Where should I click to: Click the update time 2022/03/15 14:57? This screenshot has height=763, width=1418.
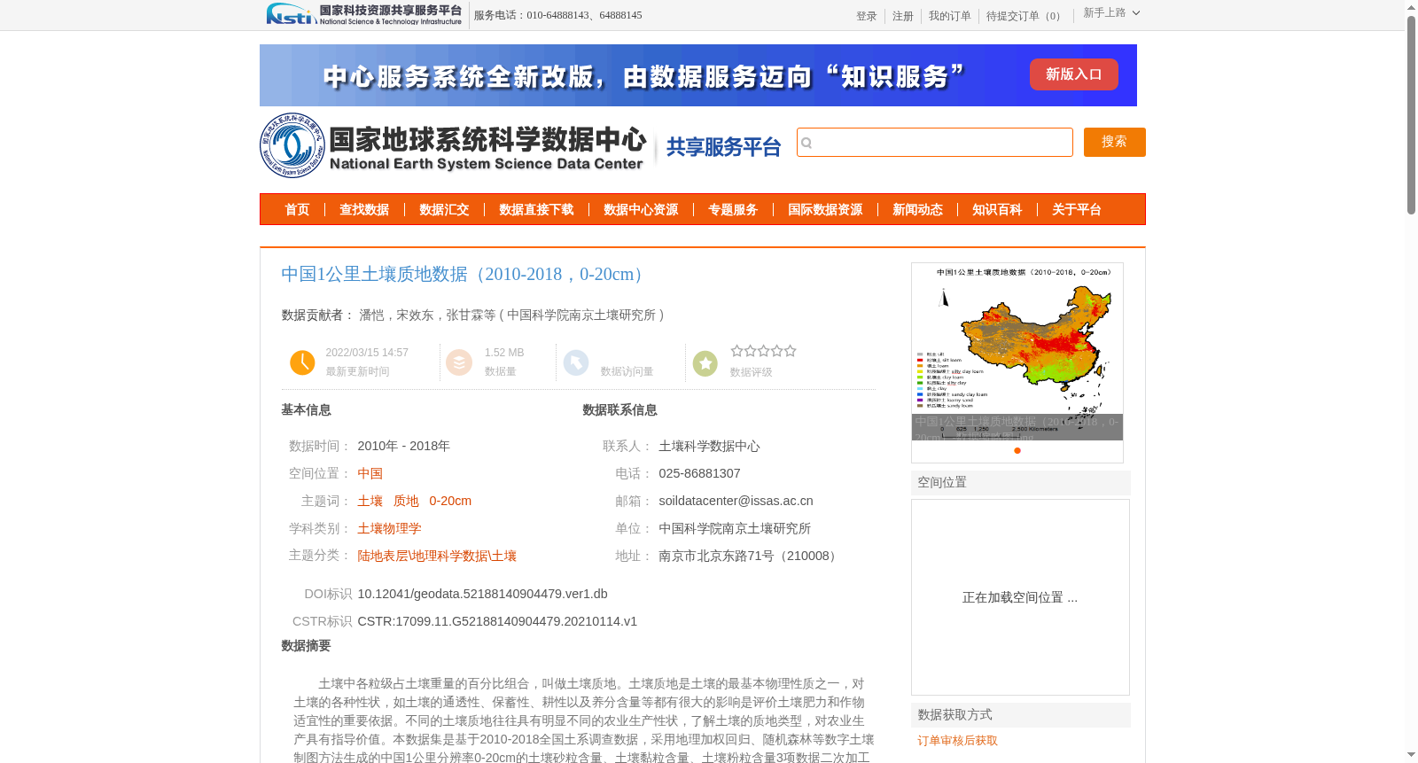pos(367,353)
